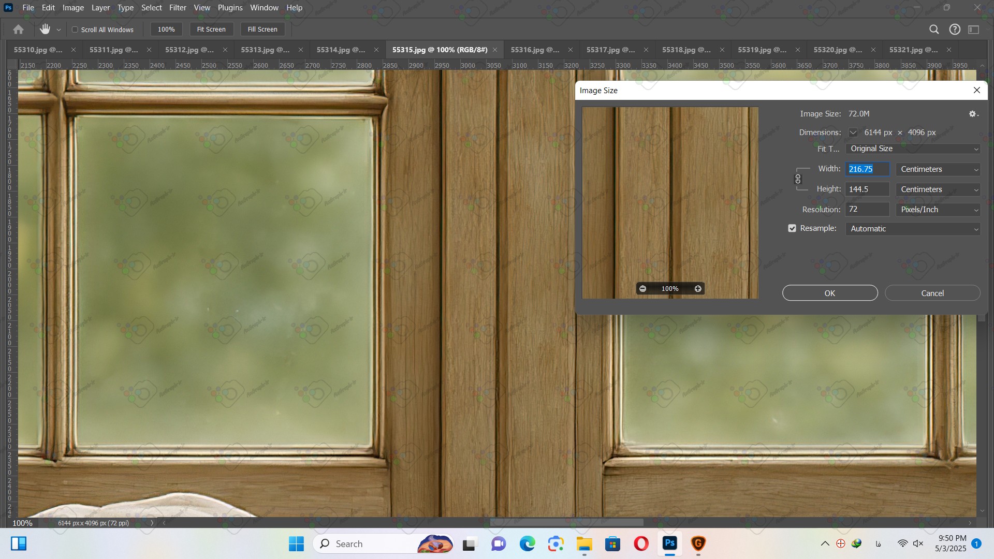The width and height of the screenshot is (994, 559).
Task: Open the notification badge in tray
Action: (x=976, y=543)
